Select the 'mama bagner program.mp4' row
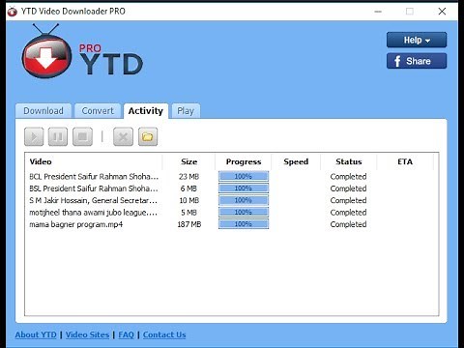The height and width of the screenshot is (348, 464). coord(231,224)
